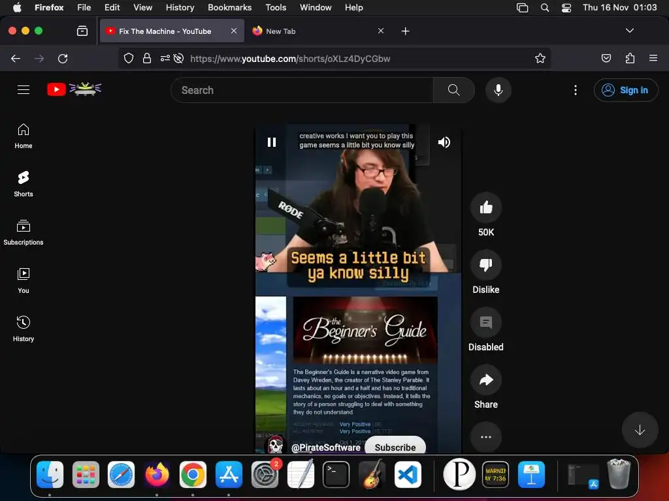Open the File menu
The image size is (669, 501).
click(84, 7)
